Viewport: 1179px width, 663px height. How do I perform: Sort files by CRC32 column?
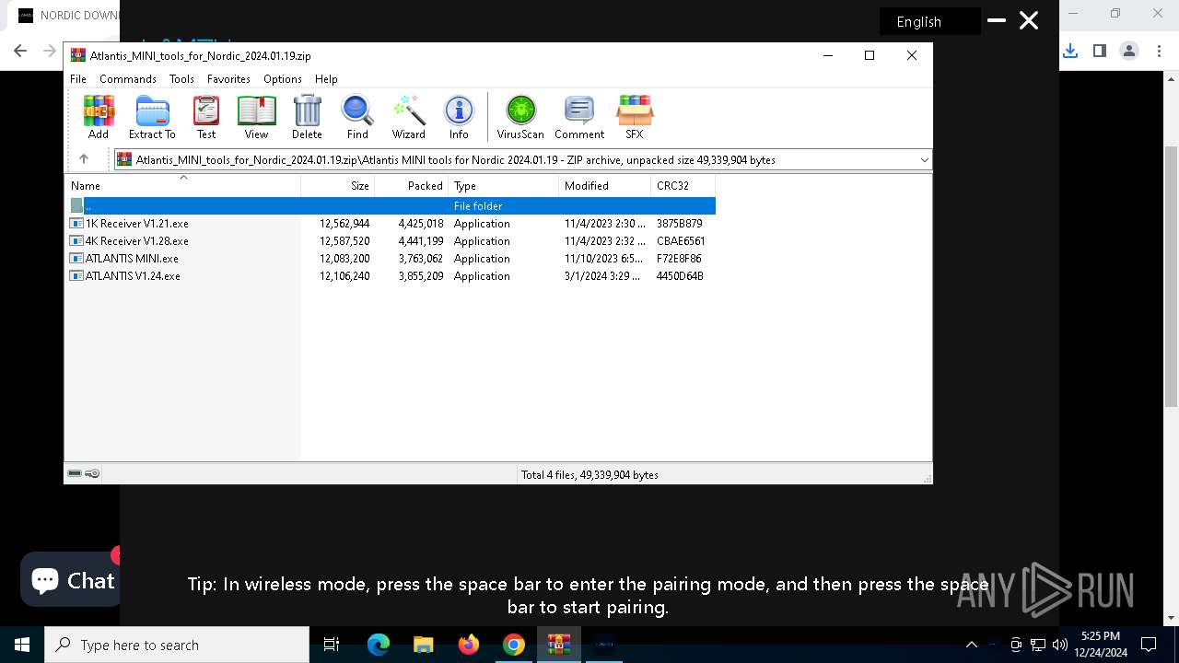(x=683, y=186)
